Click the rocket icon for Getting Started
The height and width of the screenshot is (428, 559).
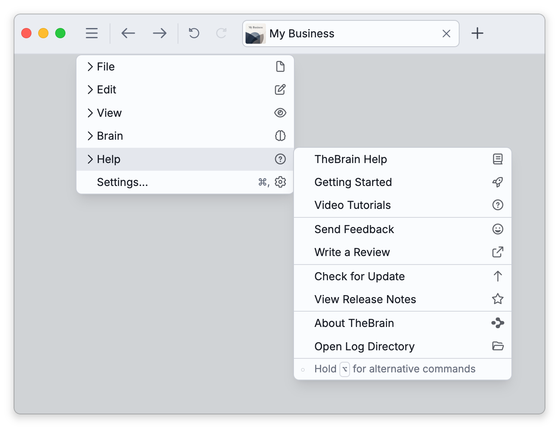coord(498,182)
